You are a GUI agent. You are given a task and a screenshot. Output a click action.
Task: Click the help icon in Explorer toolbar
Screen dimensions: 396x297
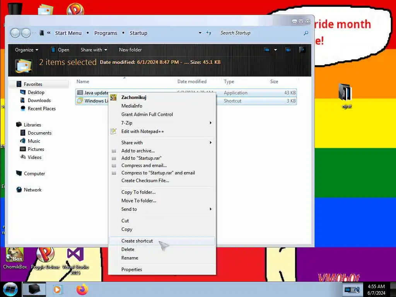302,50
